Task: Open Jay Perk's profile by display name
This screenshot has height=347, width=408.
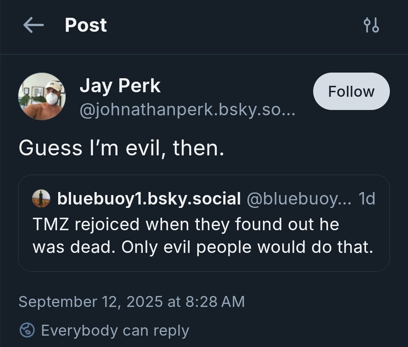Action: click(120, 86)
